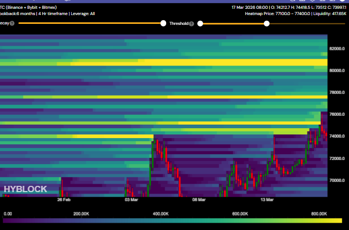Click the 'Heatmap Price: 77100.0 – 77400.0' readout

[x=277, y=14]
